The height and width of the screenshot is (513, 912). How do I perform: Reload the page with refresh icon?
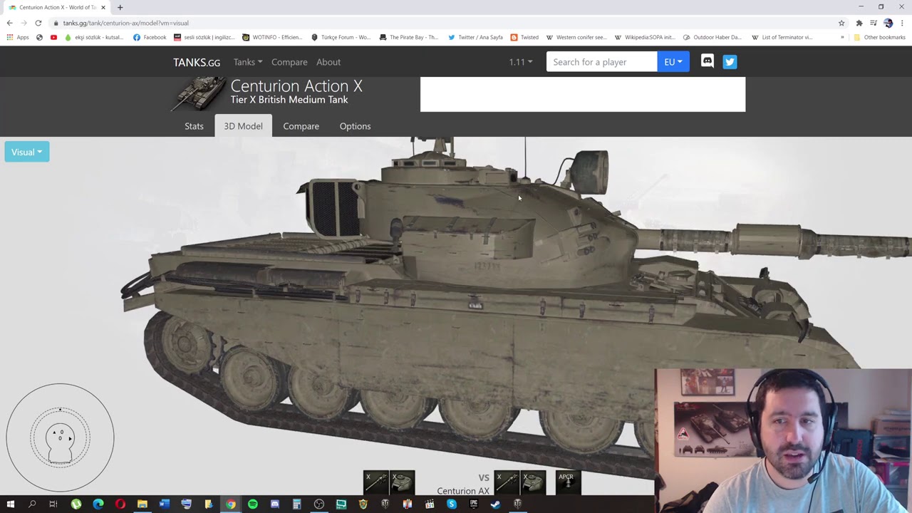click(38, 23)
